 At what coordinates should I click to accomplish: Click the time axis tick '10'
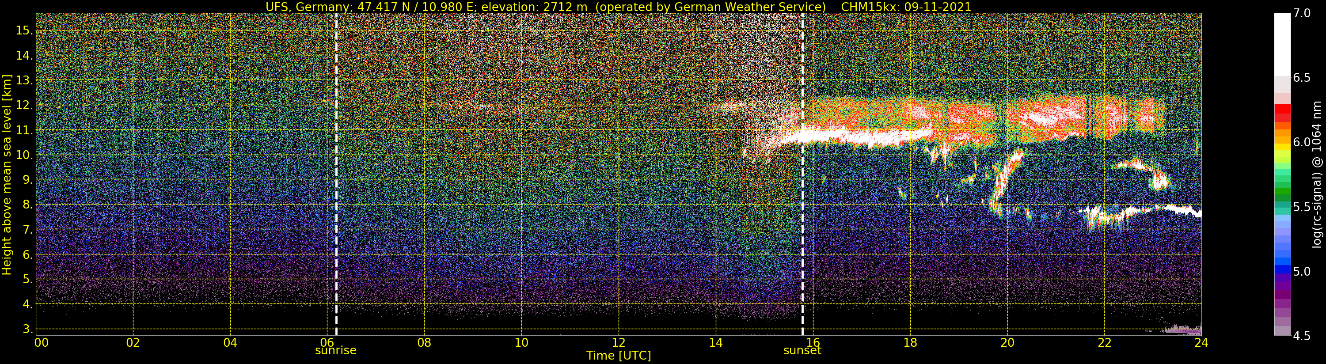coord(521,342)
